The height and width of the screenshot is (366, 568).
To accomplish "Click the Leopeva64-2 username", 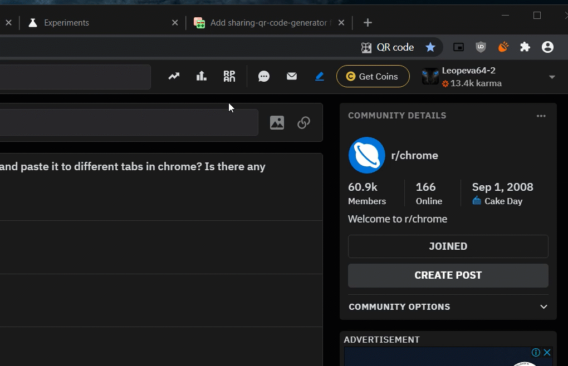I will [468, 71].
